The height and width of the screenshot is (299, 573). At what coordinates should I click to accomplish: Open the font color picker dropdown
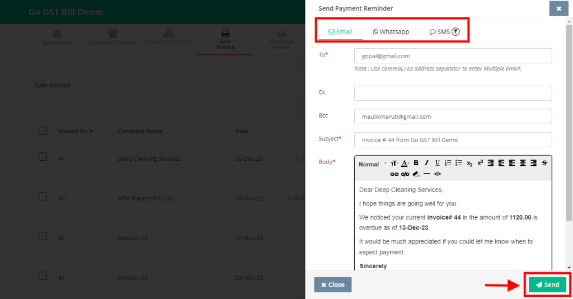pos(405,163)
